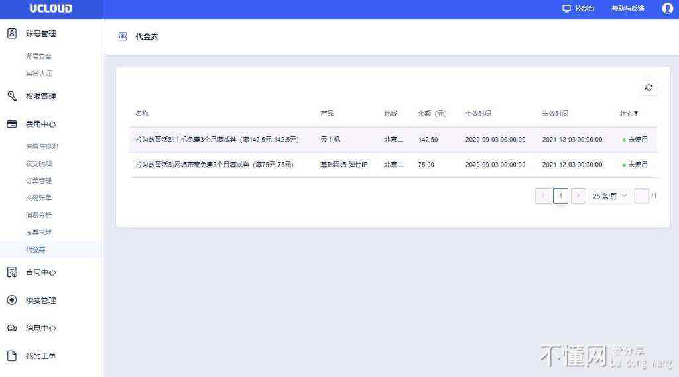Select page 1 button in pagination
The image size is (679, 377).
point(560,196)
